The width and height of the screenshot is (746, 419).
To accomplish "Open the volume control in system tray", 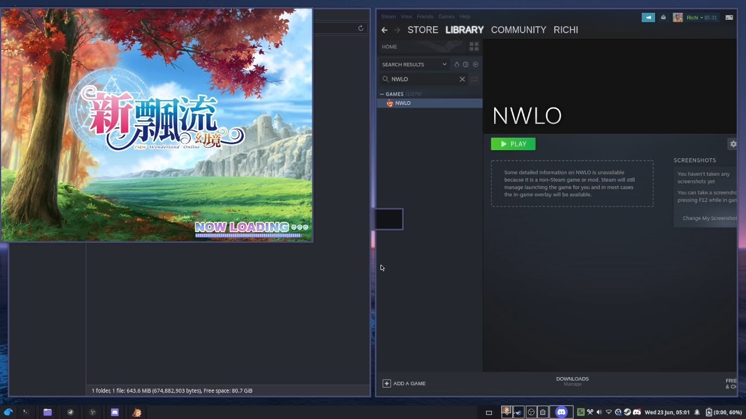I will tap(599, 412).
